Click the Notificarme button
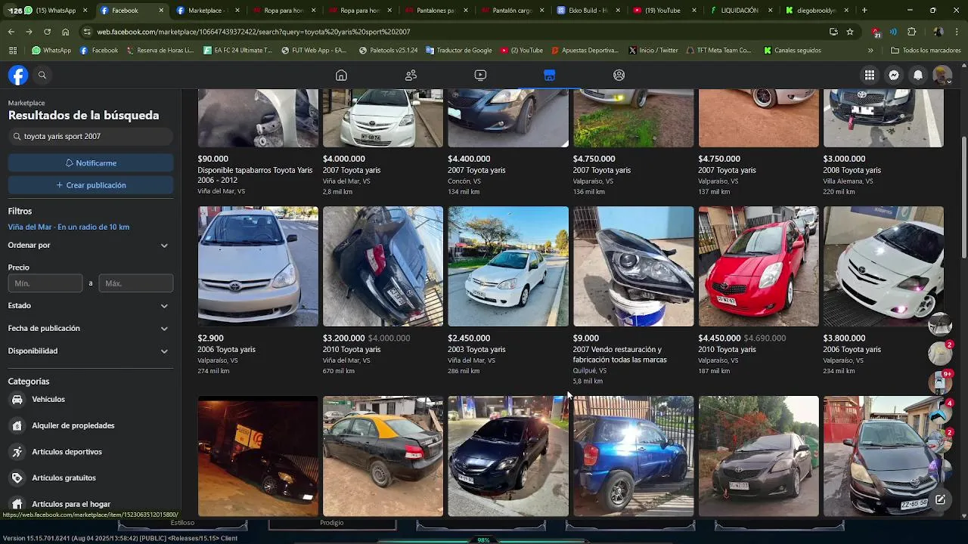Viewport: 968px width, 544px height. [91, 163]
